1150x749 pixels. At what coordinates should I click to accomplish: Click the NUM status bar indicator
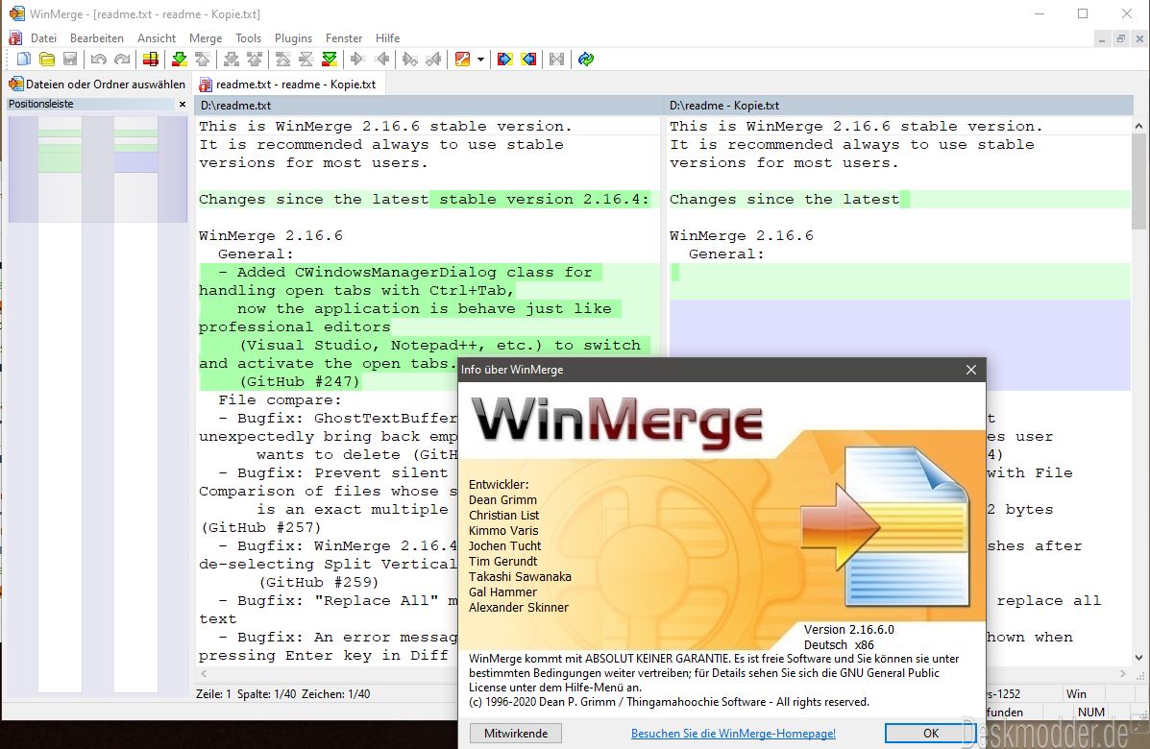click(x=1091, y=712)
